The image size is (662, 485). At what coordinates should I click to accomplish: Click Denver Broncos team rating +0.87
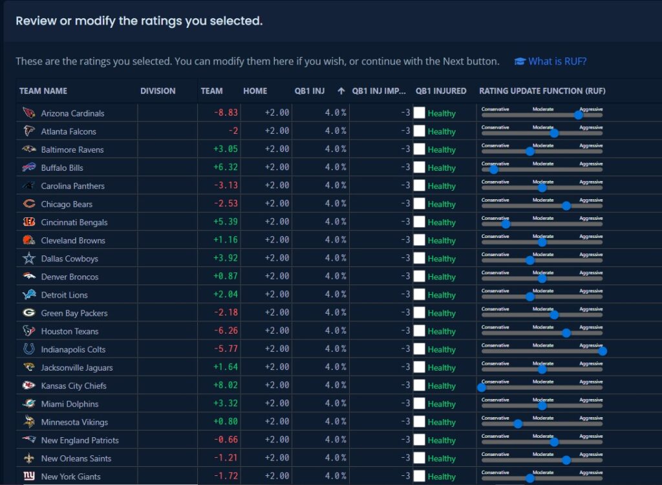pos(226,276)
